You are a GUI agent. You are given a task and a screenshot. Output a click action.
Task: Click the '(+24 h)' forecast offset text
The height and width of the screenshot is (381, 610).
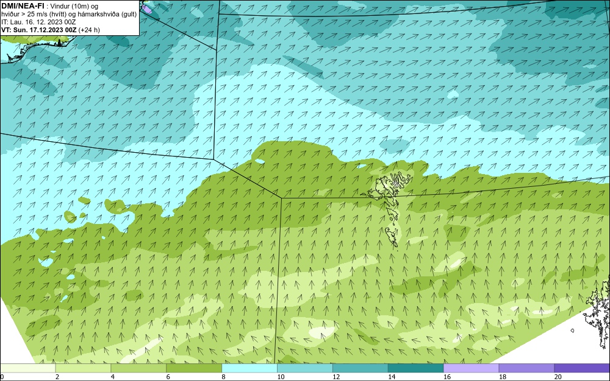click(x=89, y=30)
